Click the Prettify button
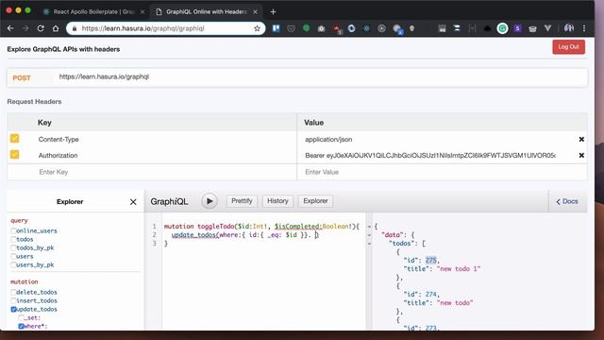604x340 pixels. pos(242,201)
